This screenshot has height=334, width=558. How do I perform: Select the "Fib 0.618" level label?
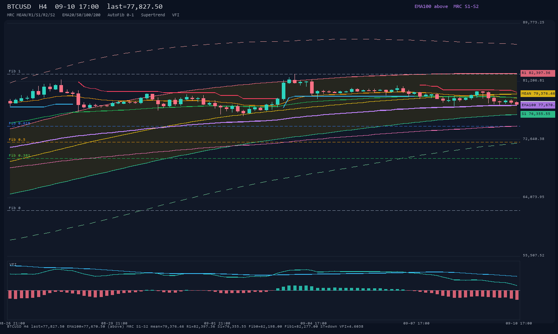(20, 123)
